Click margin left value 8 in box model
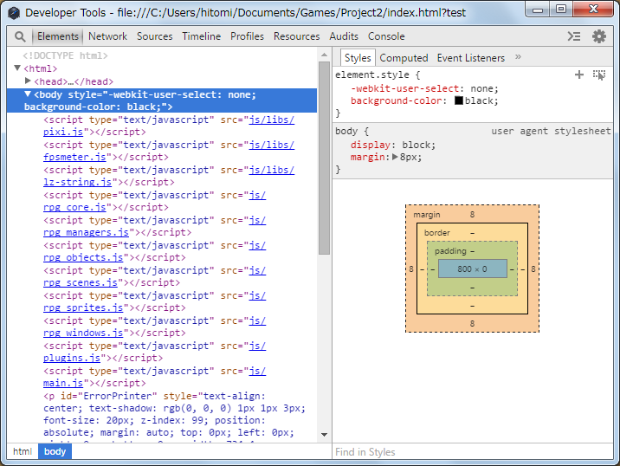This screenshot has height=466, width=620. 411,269
